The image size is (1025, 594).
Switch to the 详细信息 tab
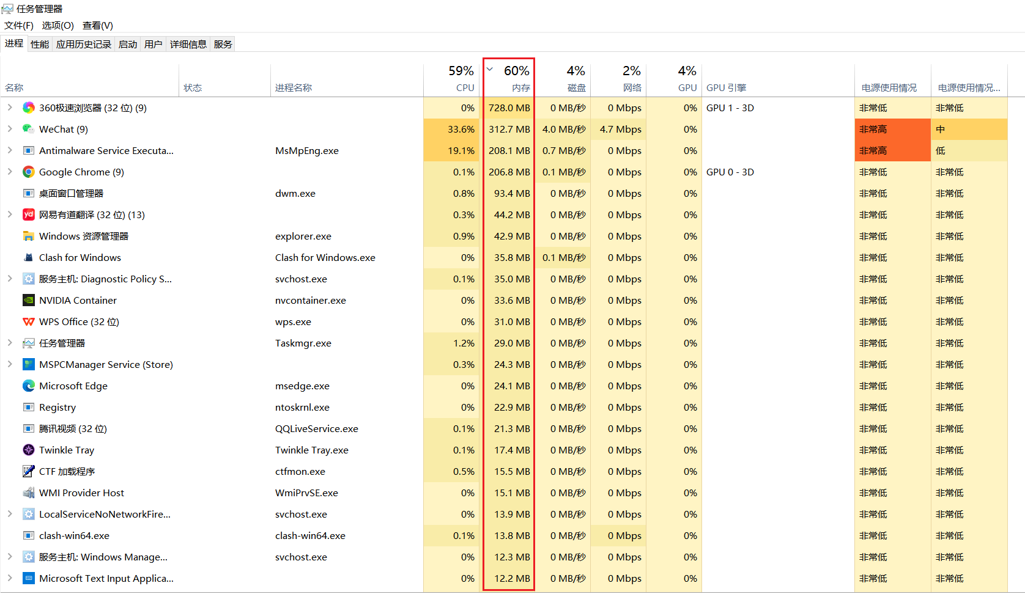coord(188,44)
